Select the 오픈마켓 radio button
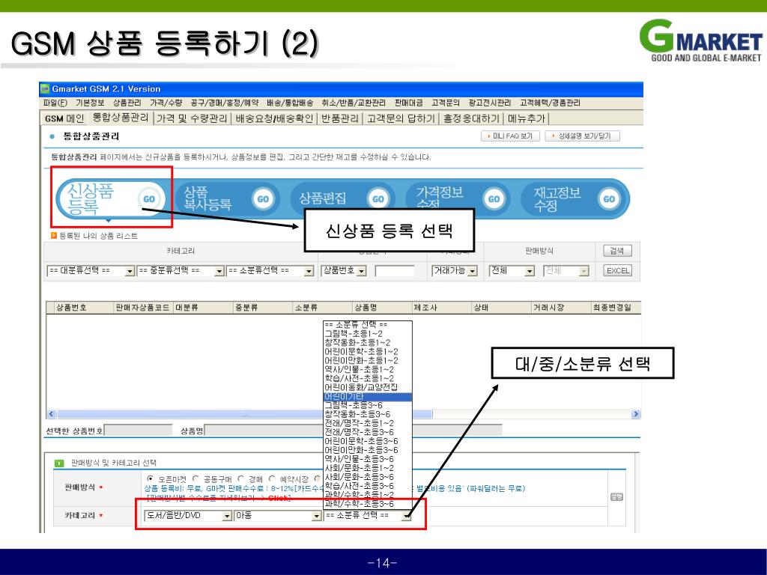767x575 pixels. click(150, 478)
